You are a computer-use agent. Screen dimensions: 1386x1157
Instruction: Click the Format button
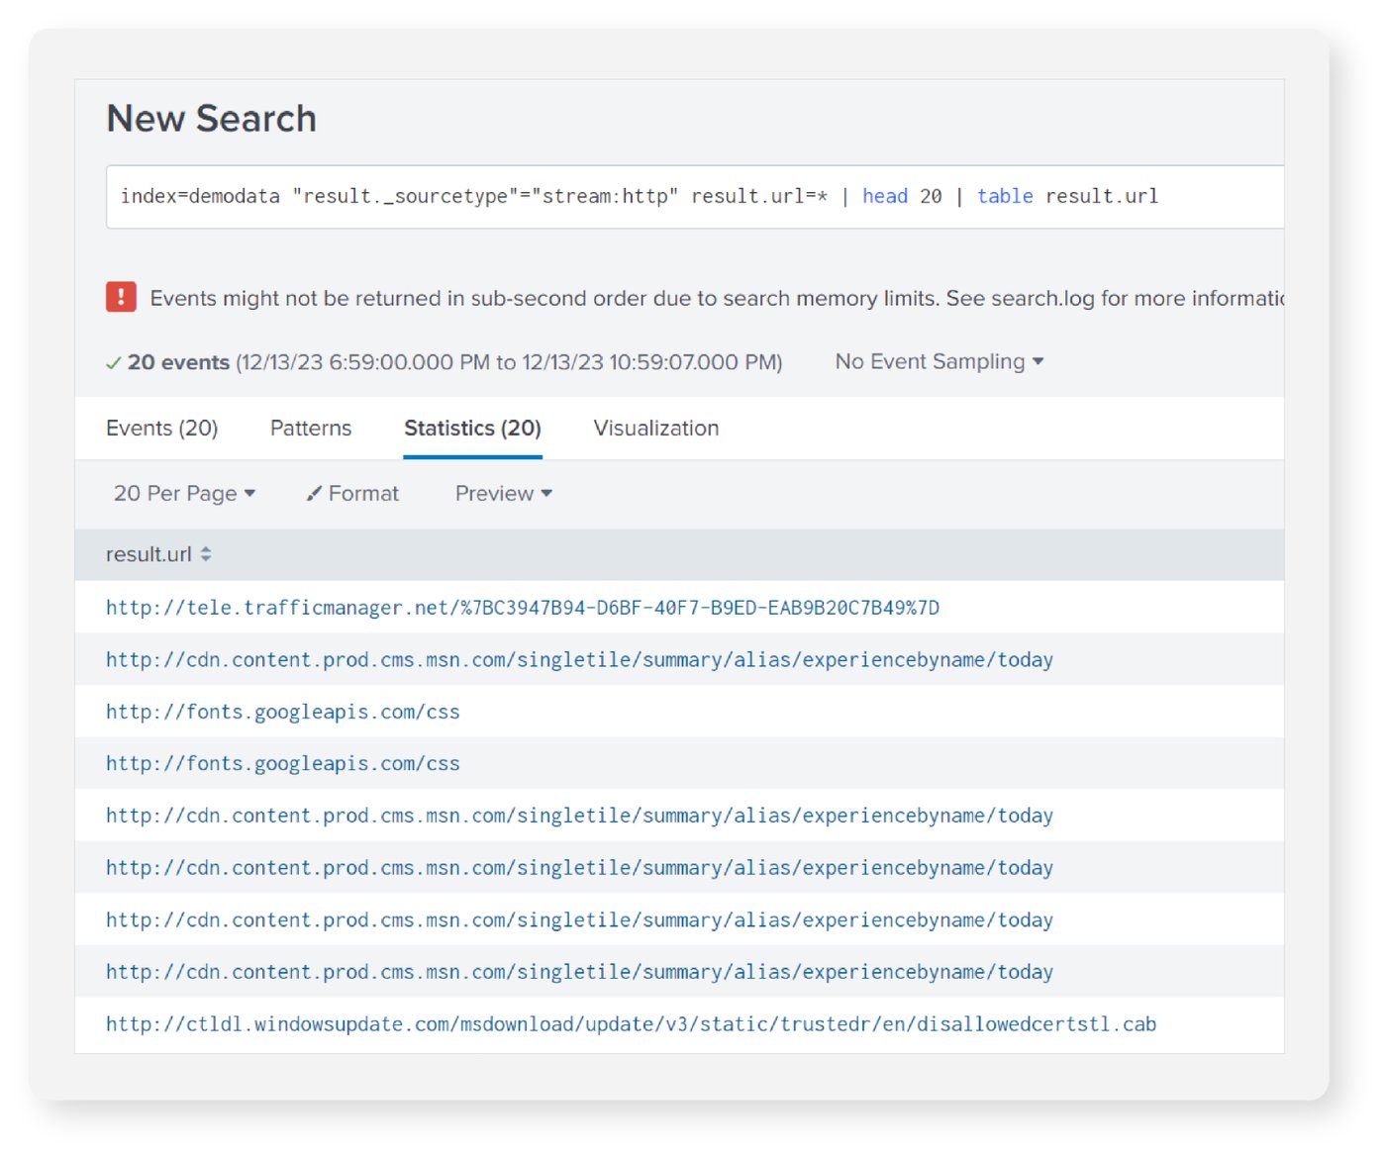[x=352, y=493]
